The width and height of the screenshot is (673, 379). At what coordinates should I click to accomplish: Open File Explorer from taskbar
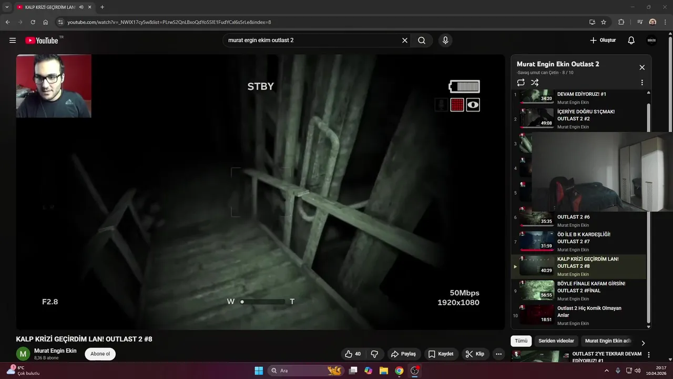coord(384,371)
